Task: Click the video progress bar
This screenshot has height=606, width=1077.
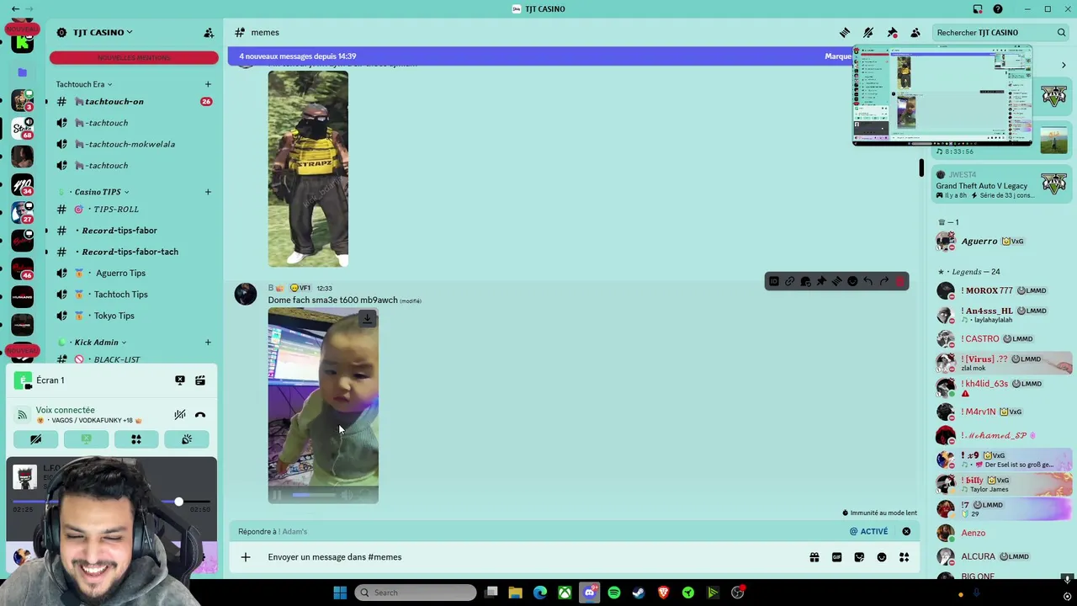Action: (314, 496)
